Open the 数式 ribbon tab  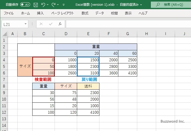click(85, 13)
